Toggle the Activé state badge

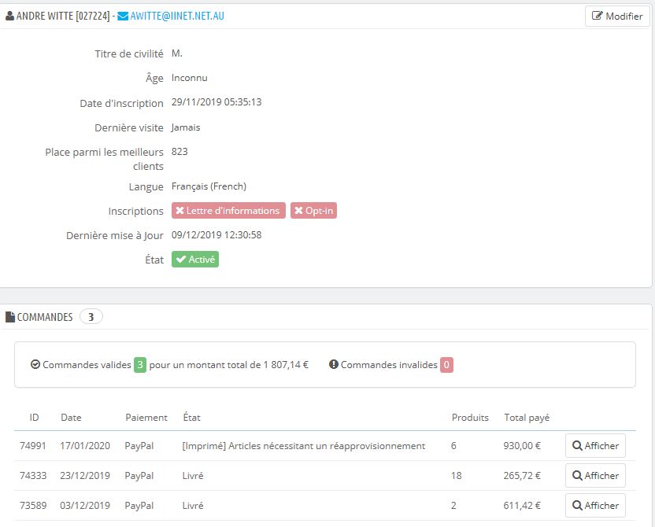195,260
